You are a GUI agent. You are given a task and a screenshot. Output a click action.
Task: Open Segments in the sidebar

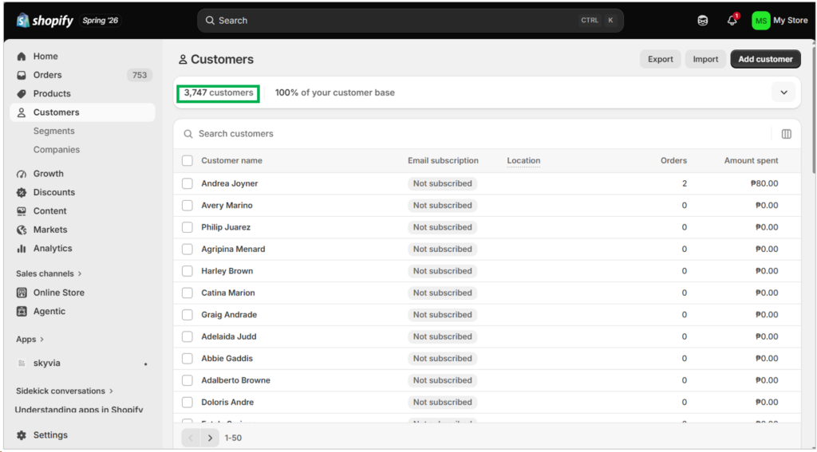[x=53, y=132]
